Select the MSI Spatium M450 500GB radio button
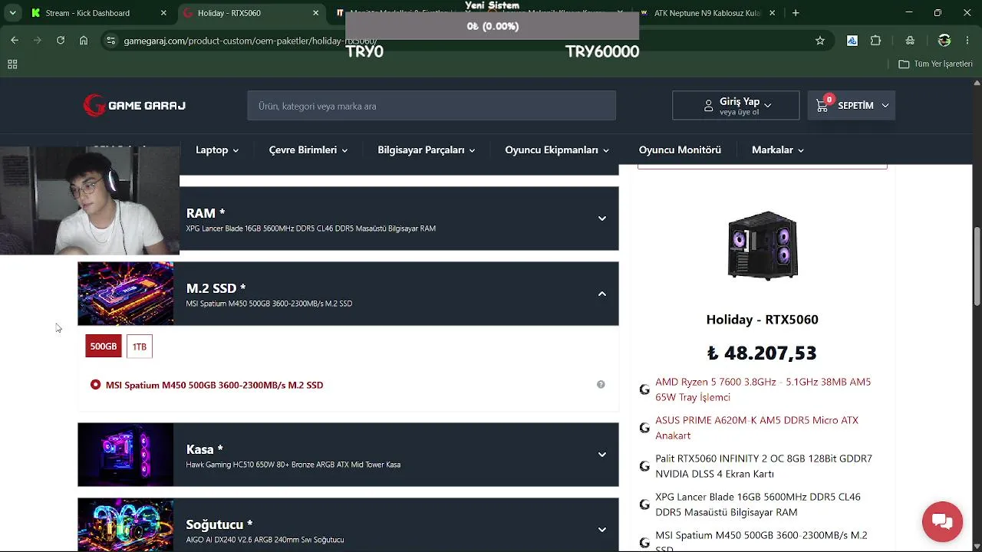Screen dimensions: 982x552 click(95, 385)
